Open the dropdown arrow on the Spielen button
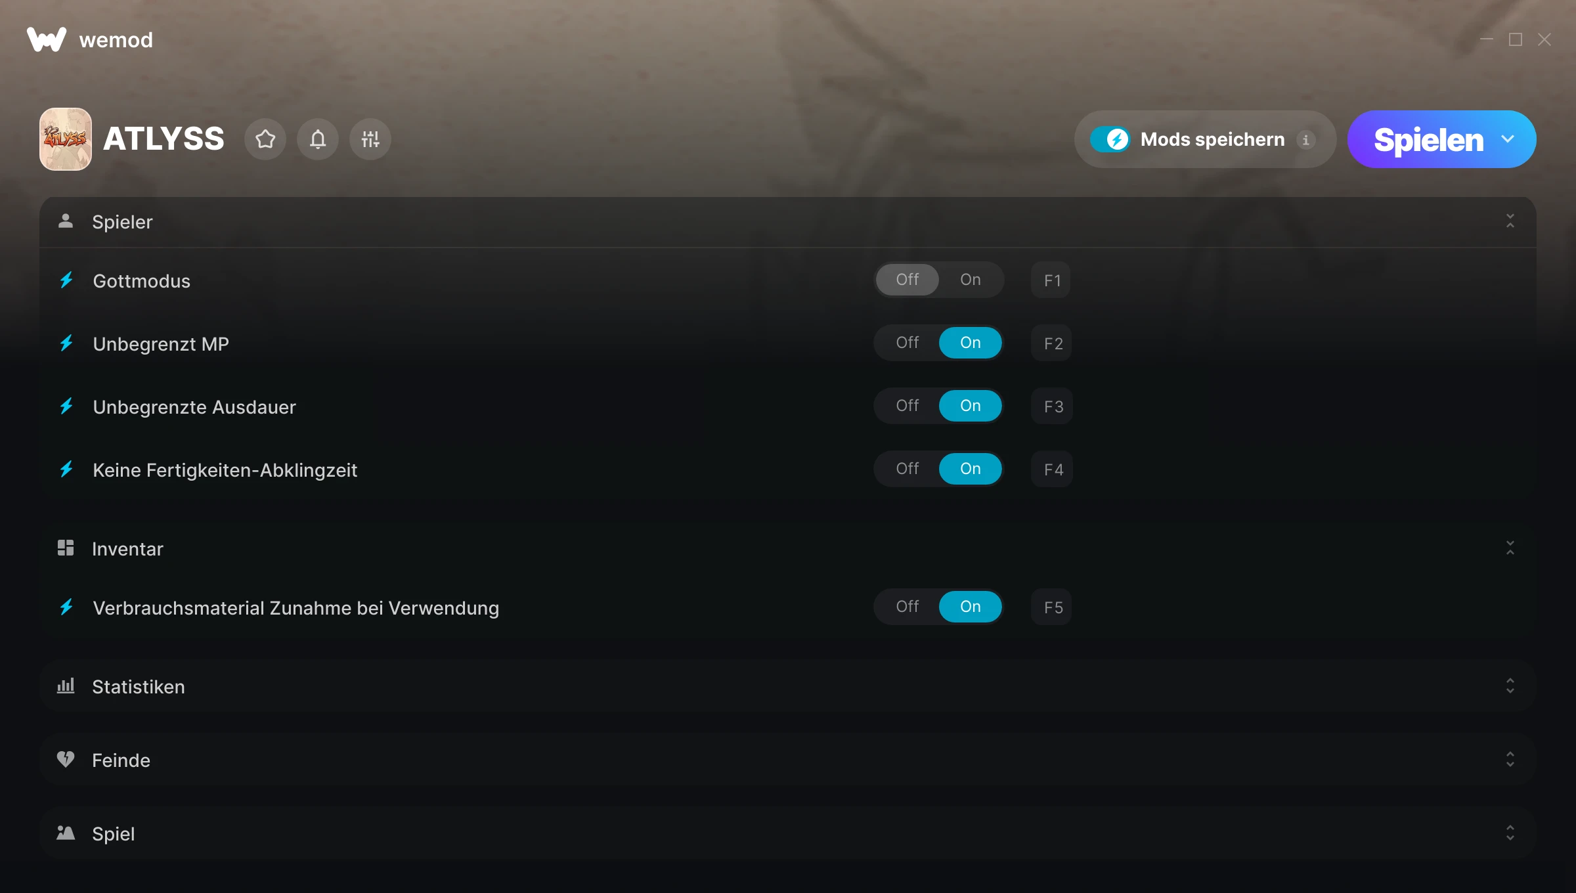Image resolution: width=1576 pixels, height=893 pixels. click(1508, 139)
